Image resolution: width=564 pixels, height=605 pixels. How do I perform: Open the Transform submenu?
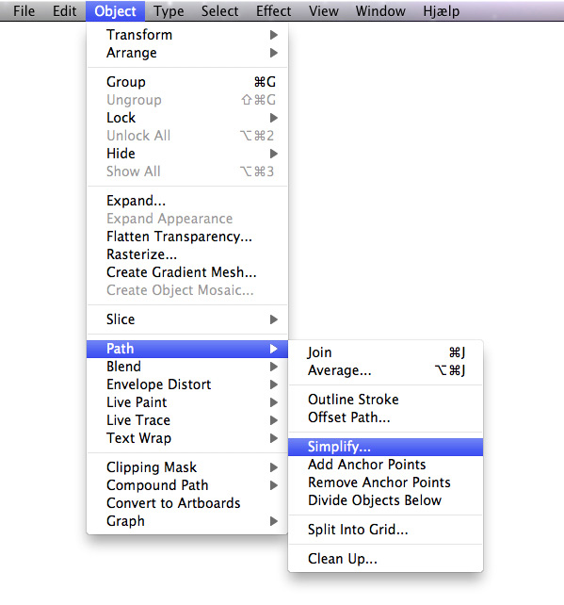point(187,35)
